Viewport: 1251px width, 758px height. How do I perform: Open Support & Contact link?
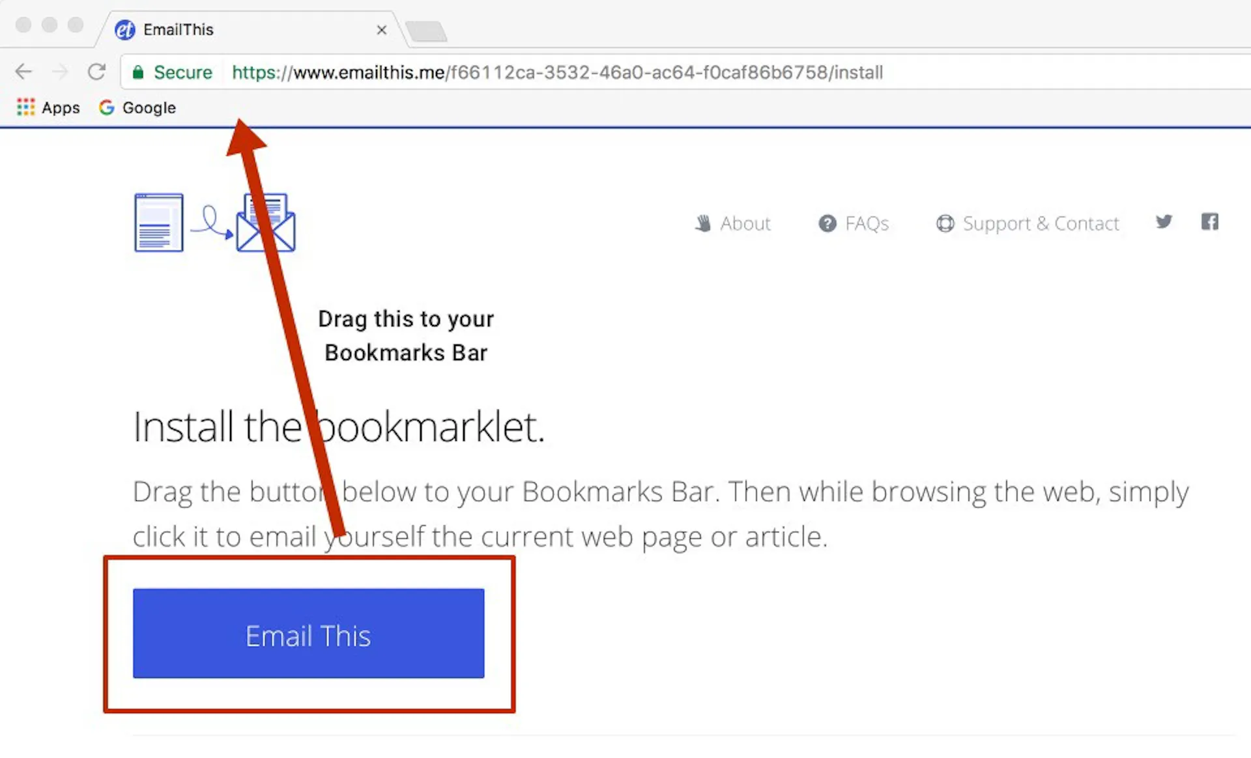pyautogui.click(x=1028, y=223)
